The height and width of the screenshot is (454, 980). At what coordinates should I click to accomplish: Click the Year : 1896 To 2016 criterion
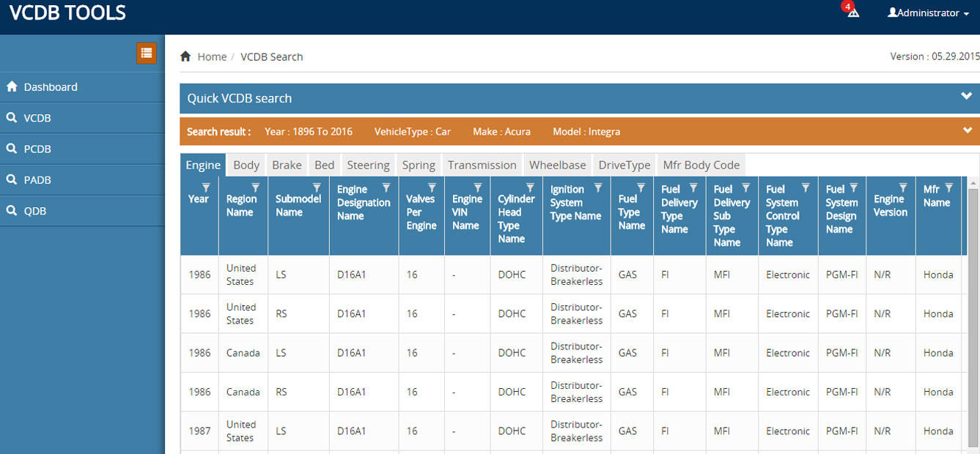(309, 132)
